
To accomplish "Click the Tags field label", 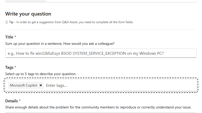I will pyautogui.click(x=9, y=67).
